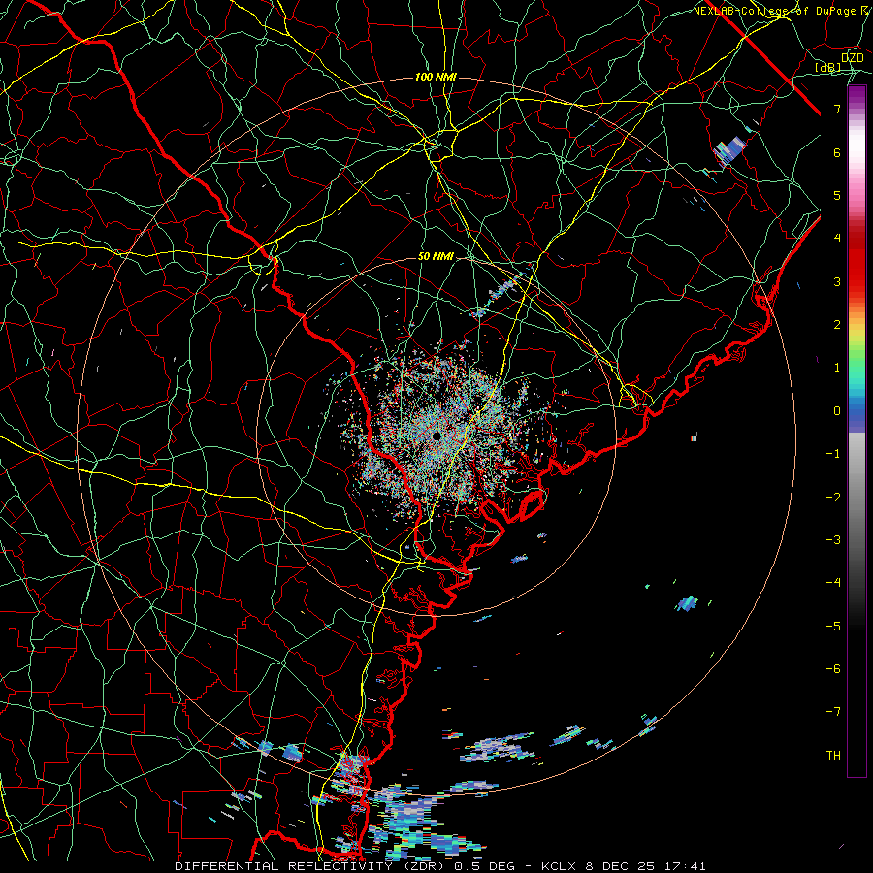873x873 pixels.
Task: Select the "1" value on the dB scale
Action: pyautogui.click(x=837, y=368)
